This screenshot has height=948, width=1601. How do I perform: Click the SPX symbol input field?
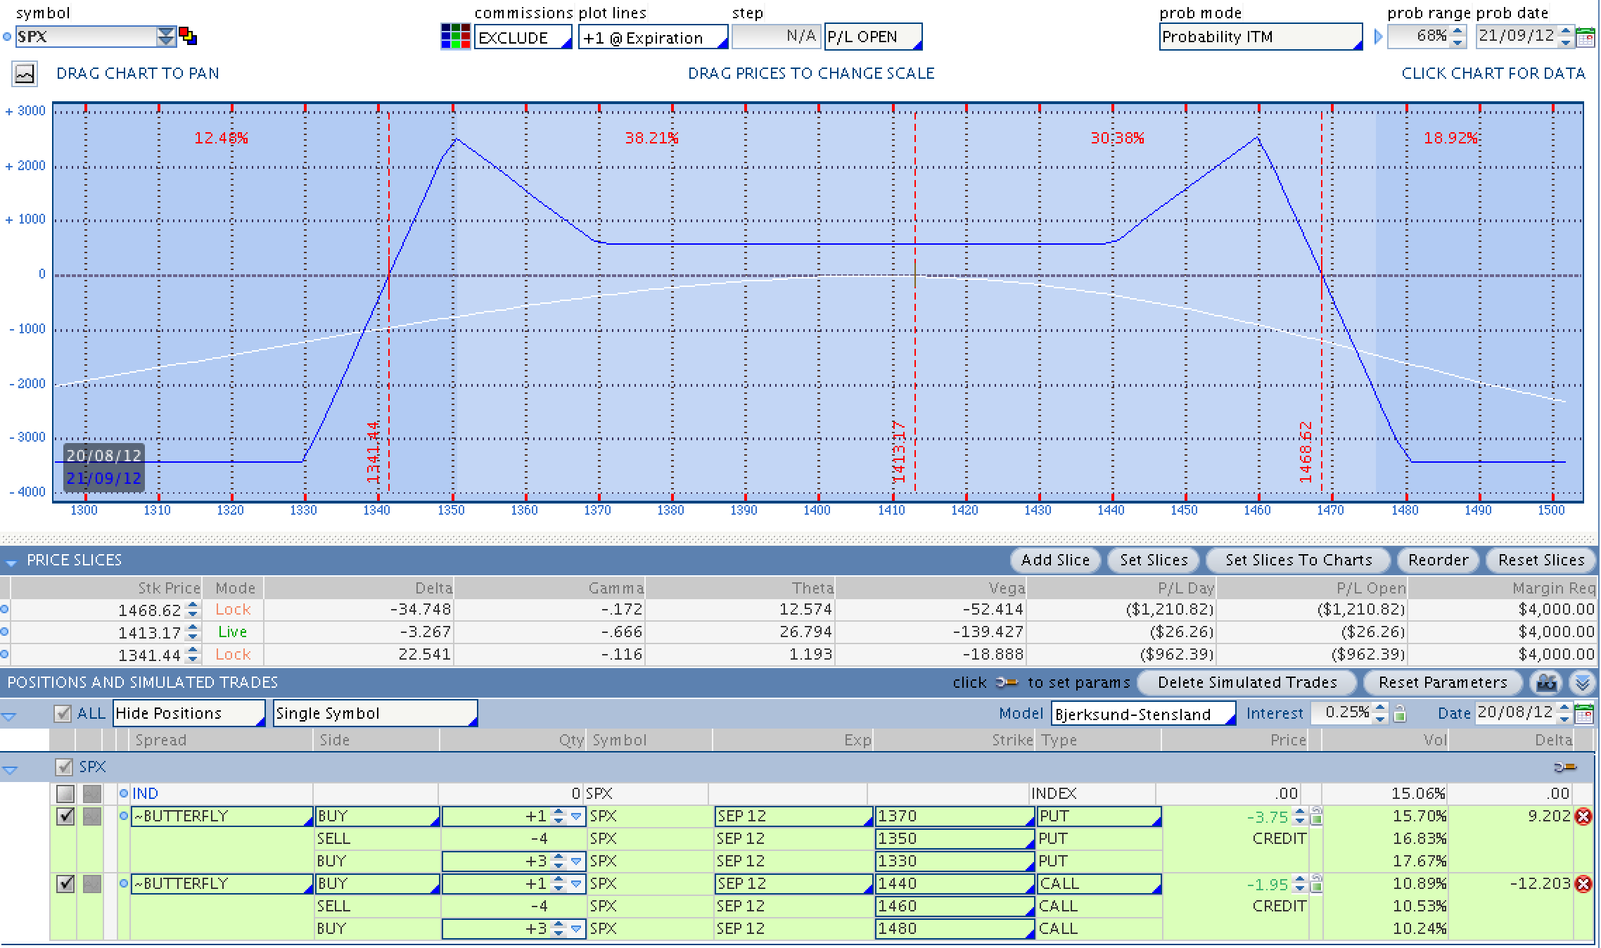click(x=84, y=37)
